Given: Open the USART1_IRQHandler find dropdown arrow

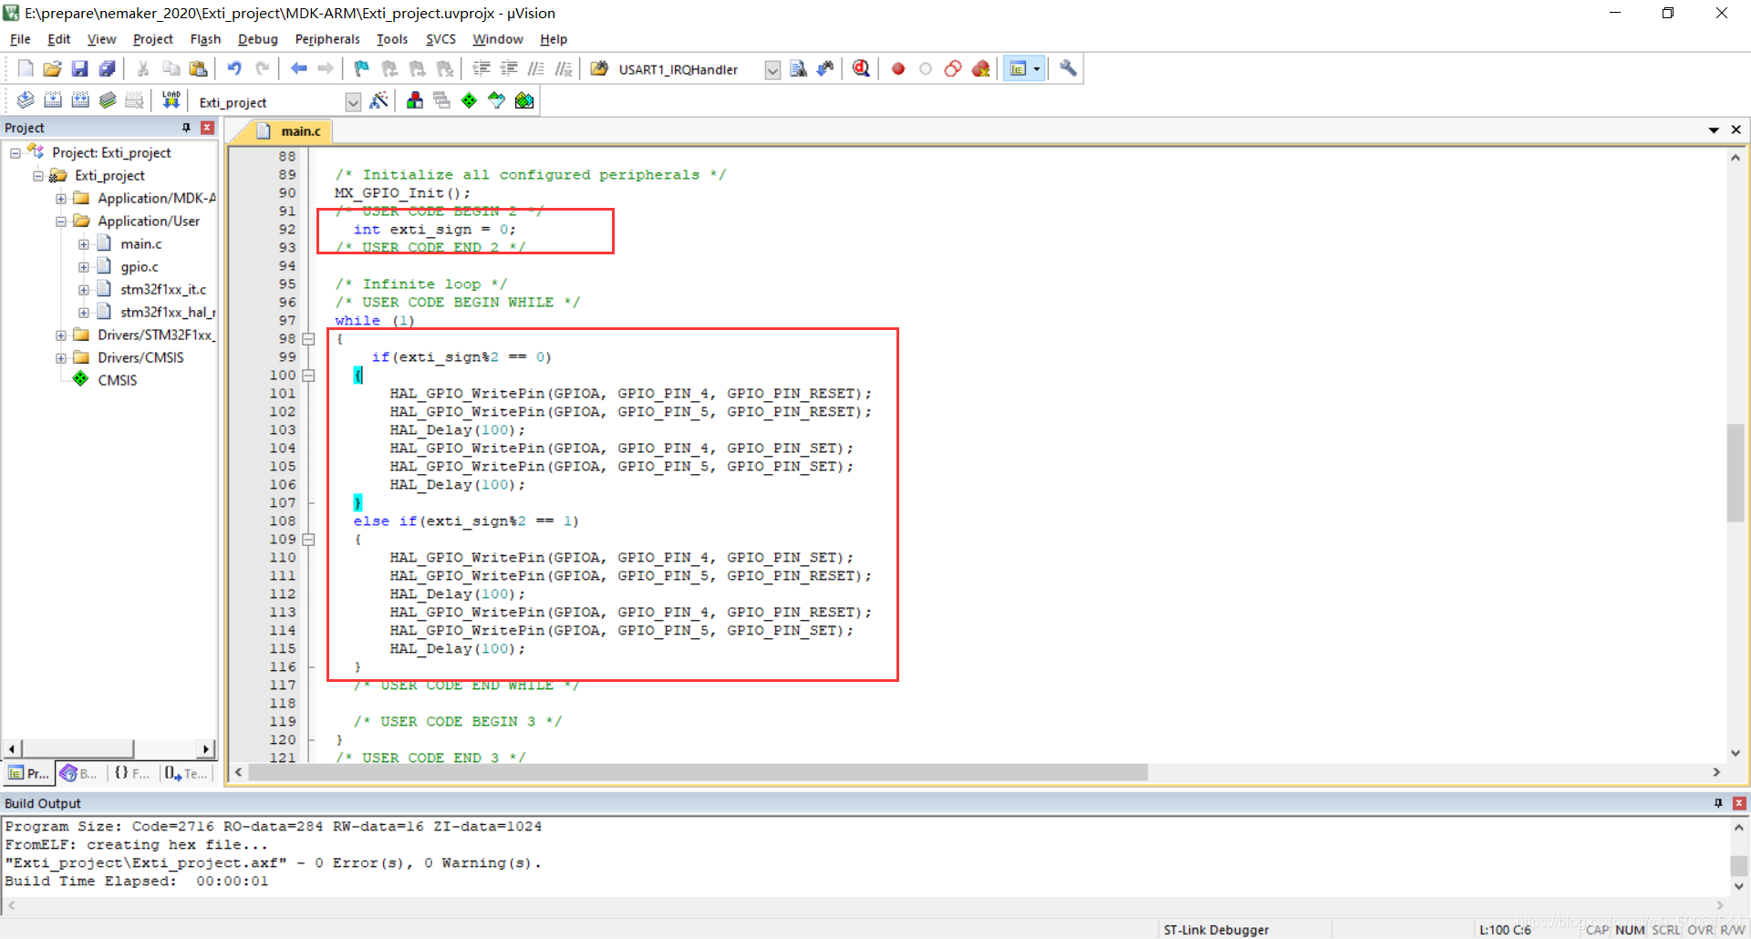Looking at the screenshot, I should [772, 69].
